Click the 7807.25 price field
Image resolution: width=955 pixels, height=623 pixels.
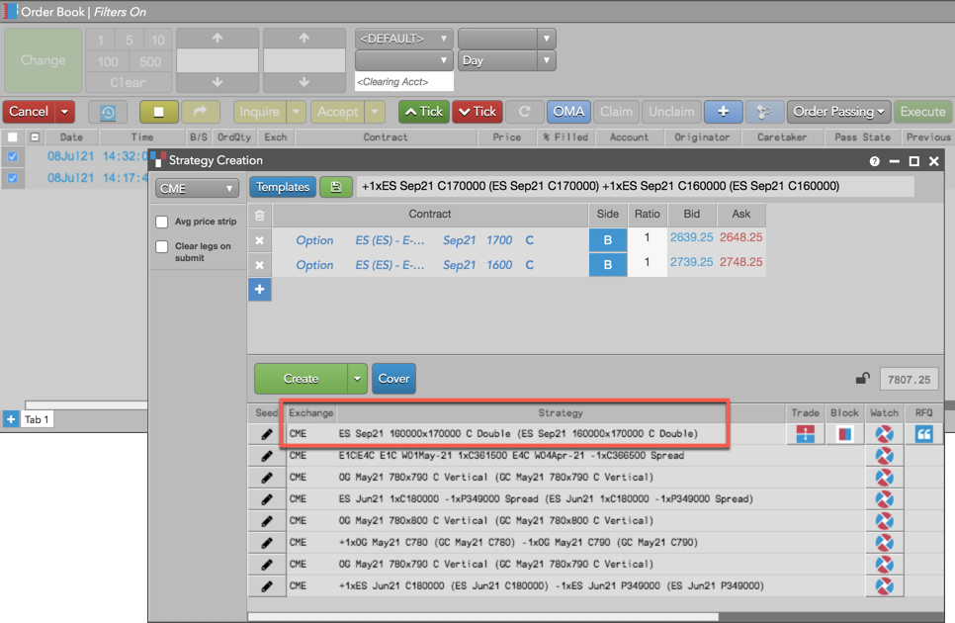[x=909, y=379]
